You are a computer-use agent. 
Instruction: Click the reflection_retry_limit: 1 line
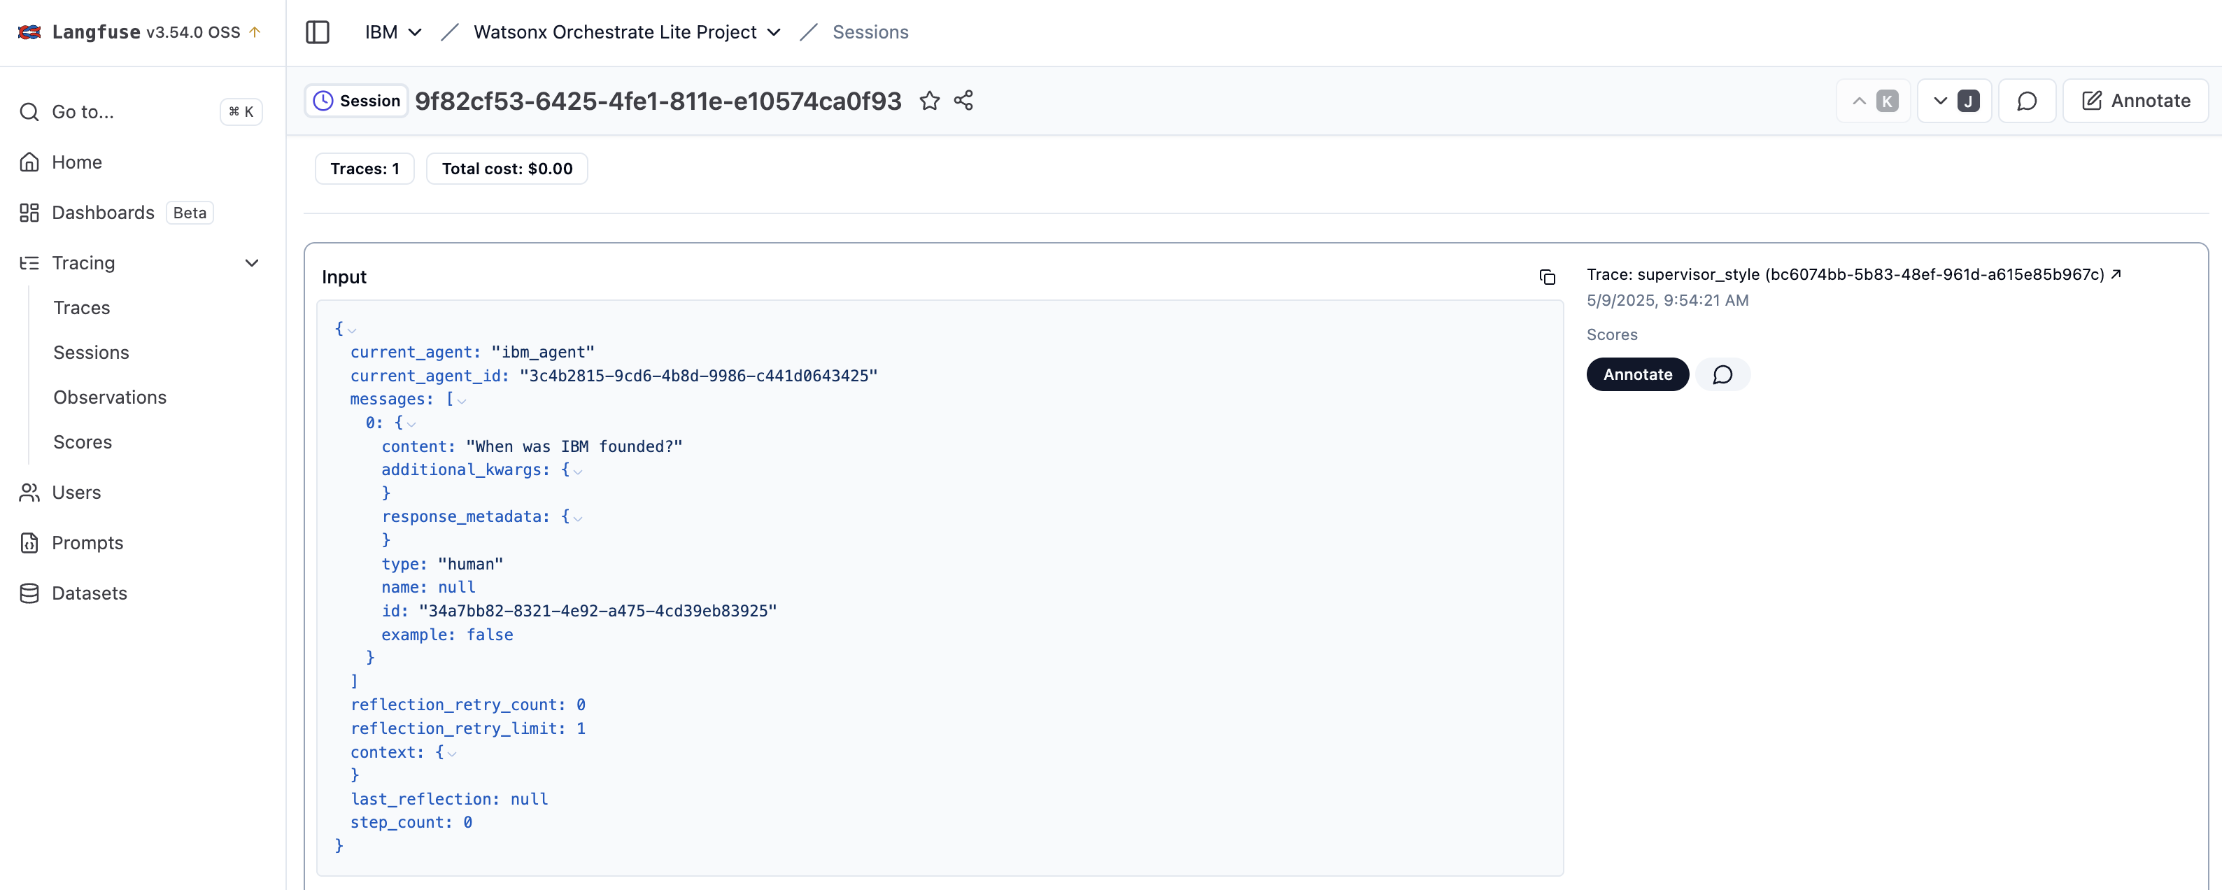467,728
